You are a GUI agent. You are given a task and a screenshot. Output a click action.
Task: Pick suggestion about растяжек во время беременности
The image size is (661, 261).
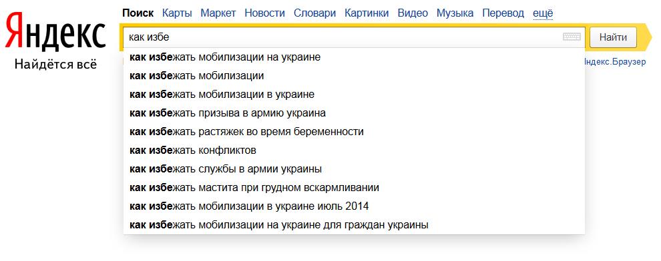pyautogui.click(x=354, y=132)
